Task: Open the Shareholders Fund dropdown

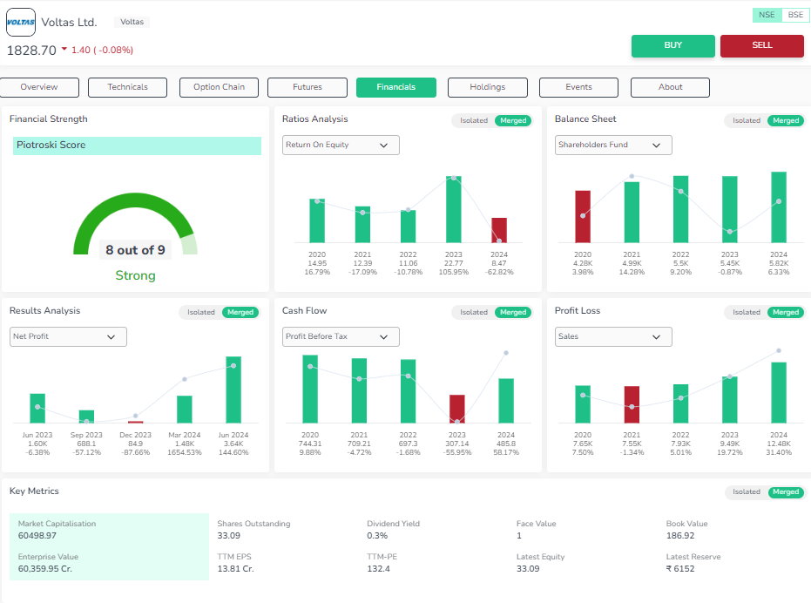Action: [x=613, y=145]
